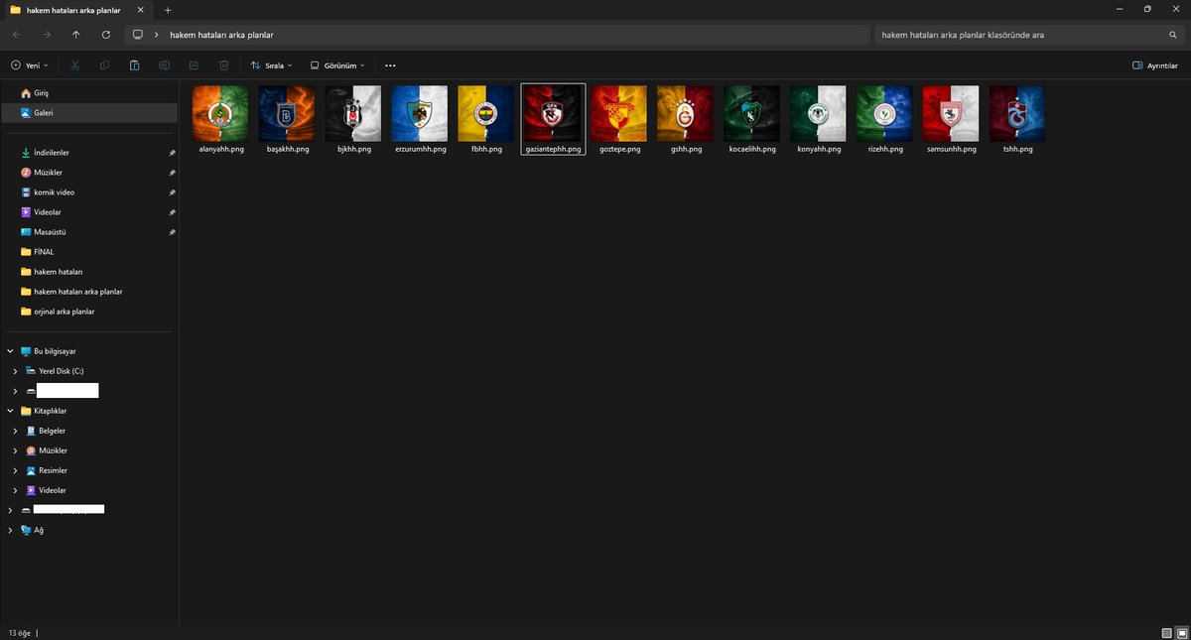This screenshot has height=640, width=1191.
Task: Expand the Ağ network node
Action: [10, 530]
